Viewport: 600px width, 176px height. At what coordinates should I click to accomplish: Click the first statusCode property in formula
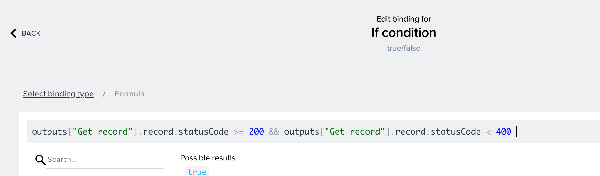click(203, 132)
